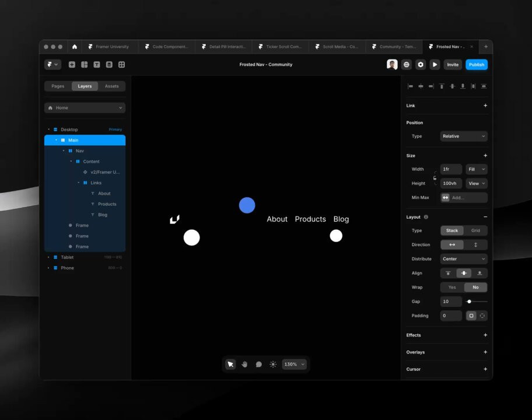This screenshot has width=532, height=420.
Task: Choose vertical stack direction
Action: click(475, 245)
